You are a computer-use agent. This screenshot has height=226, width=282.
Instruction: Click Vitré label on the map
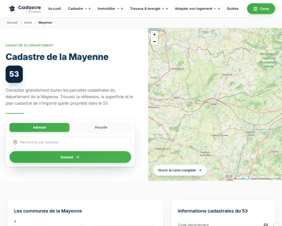[x=177, y=98]
